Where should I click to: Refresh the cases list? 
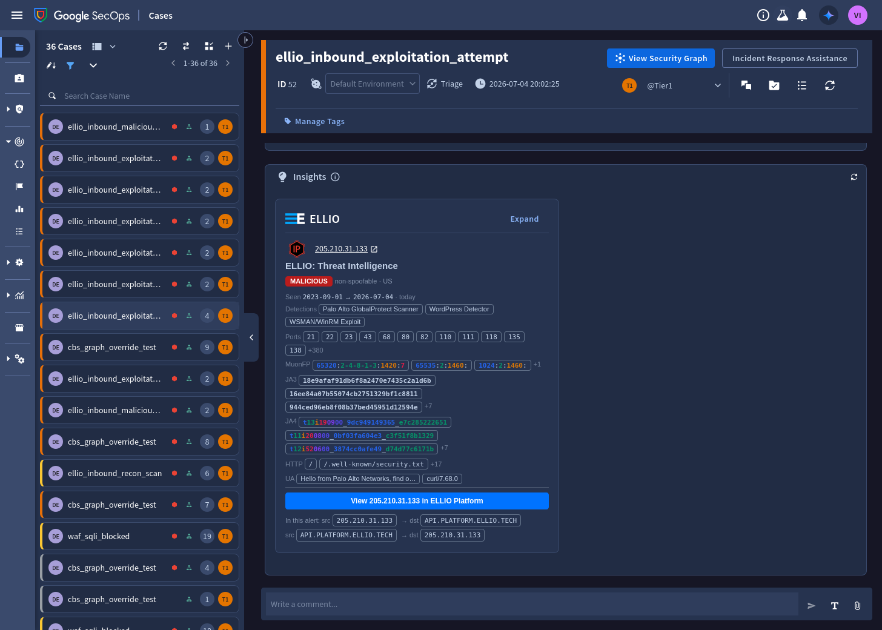click(163, 46)
